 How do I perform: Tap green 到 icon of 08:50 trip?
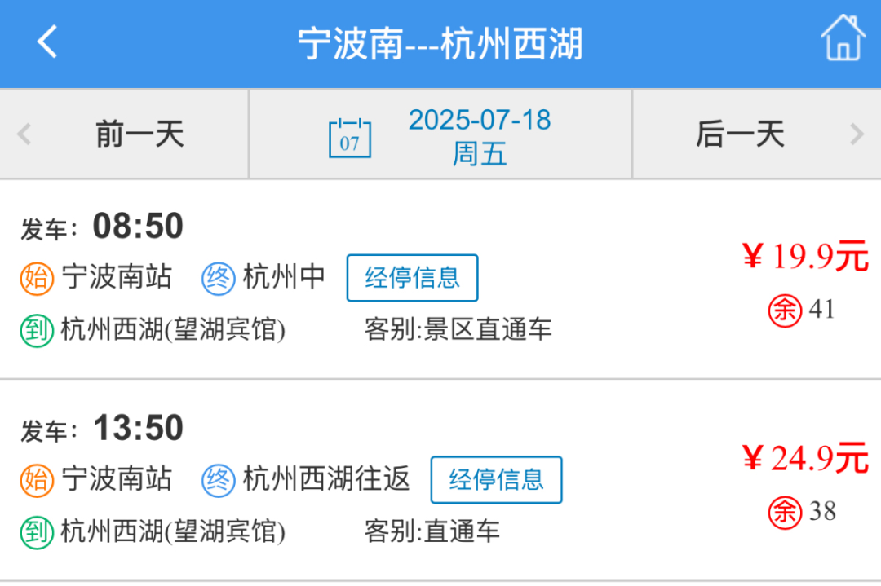pyautogui.click(x=37, y=330)
